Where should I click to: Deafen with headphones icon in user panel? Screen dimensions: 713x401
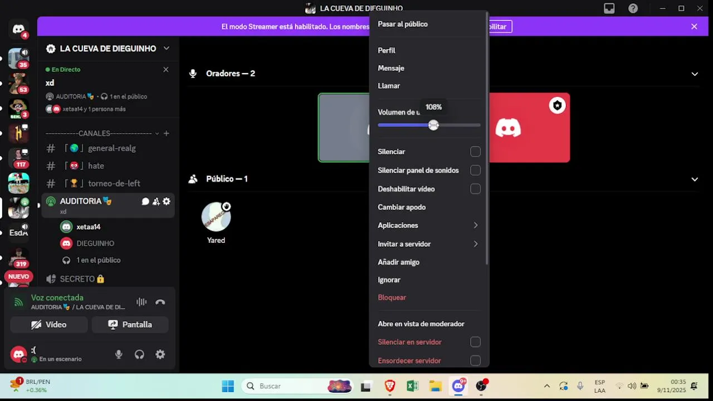coord(139,354)
